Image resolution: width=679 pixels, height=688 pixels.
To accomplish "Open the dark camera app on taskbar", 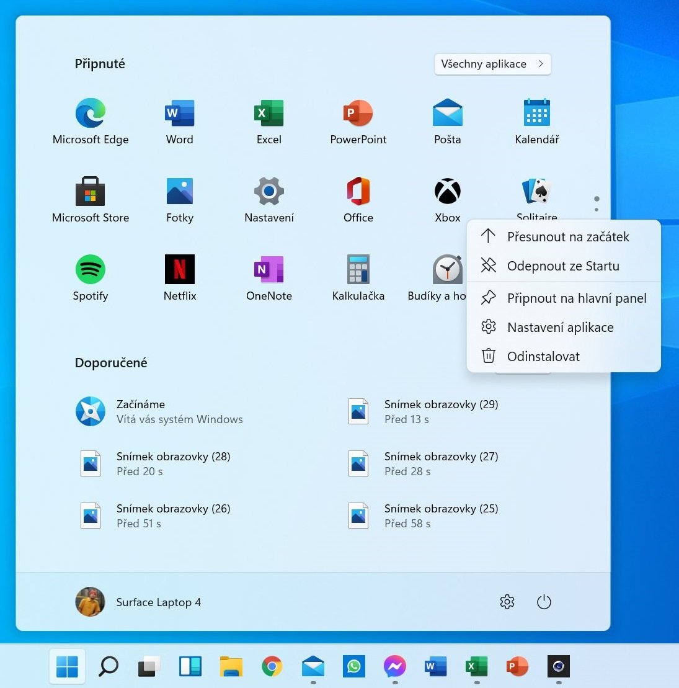I will tap(558, 666).
